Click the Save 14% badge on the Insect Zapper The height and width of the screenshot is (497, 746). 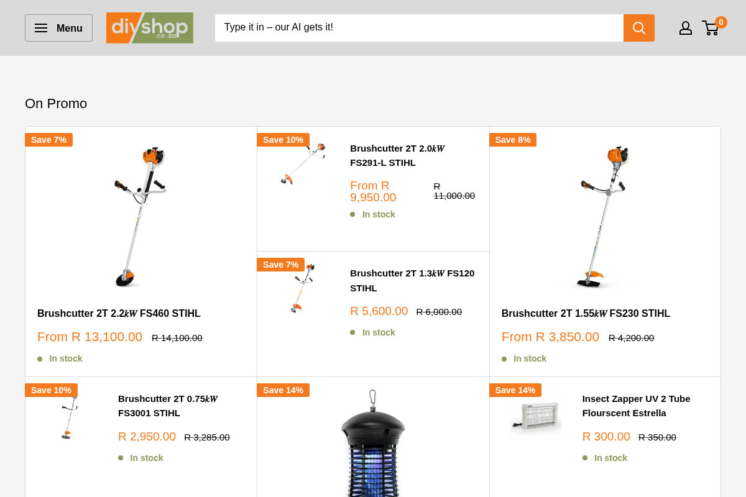coord(515,390)
